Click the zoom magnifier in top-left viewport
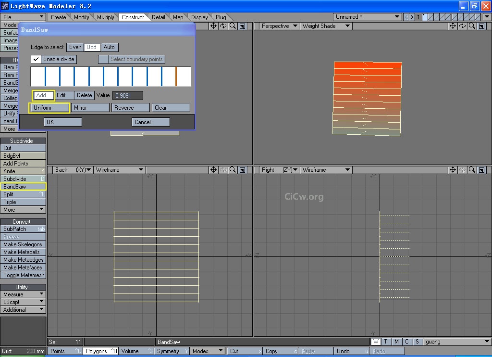492x357 pixels. [x=233, y=26]
